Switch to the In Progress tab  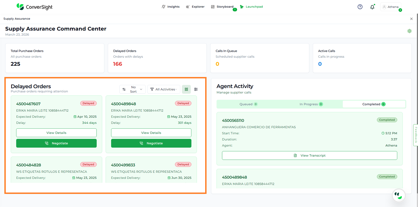311,104
